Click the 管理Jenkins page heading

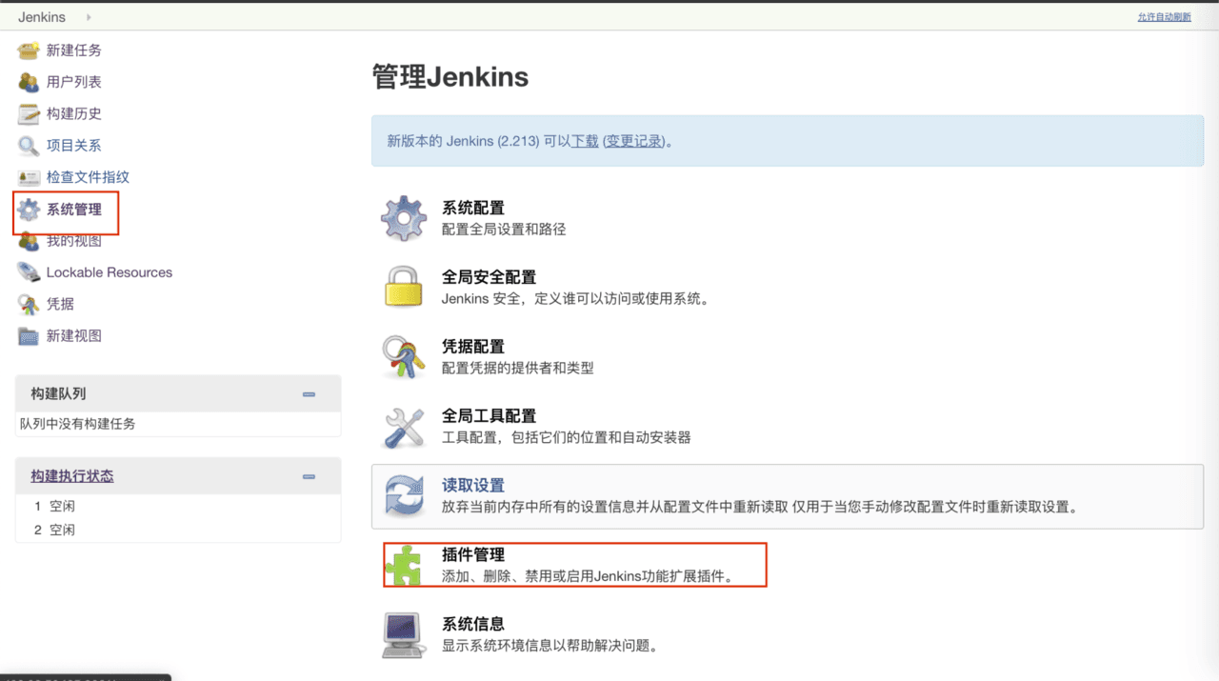coord(450,77)
